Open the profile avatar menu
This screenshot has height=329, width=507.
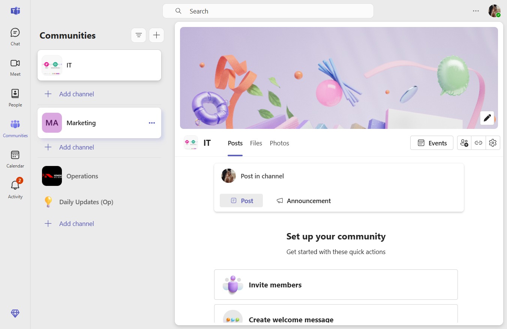coord(494,11)
